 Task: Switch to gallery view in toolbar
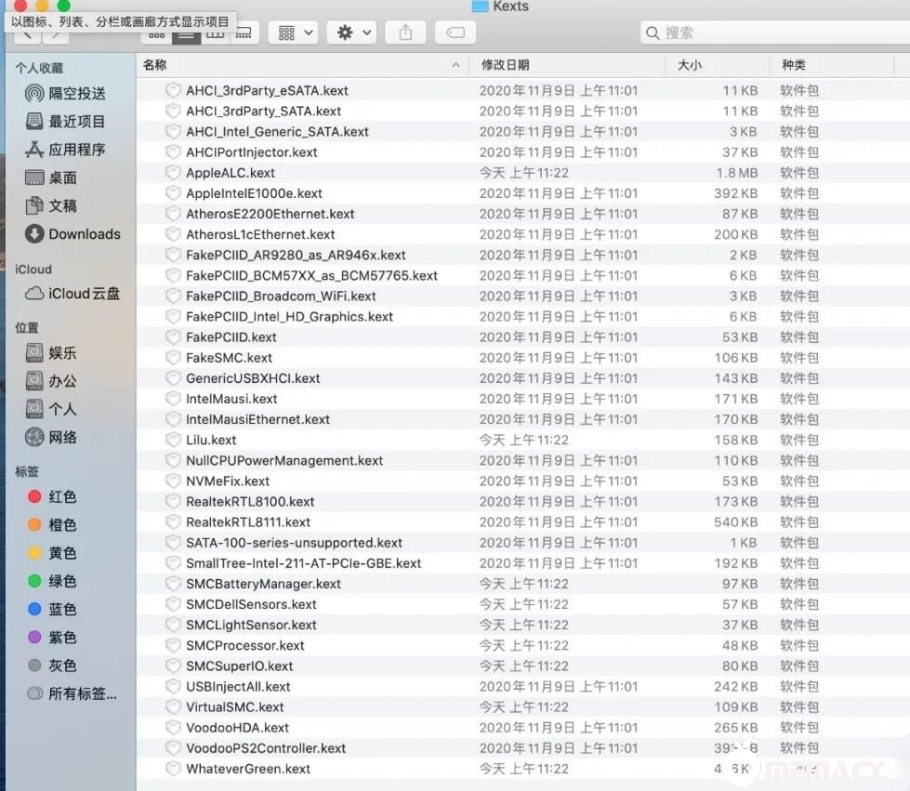(x=244, y=33)
